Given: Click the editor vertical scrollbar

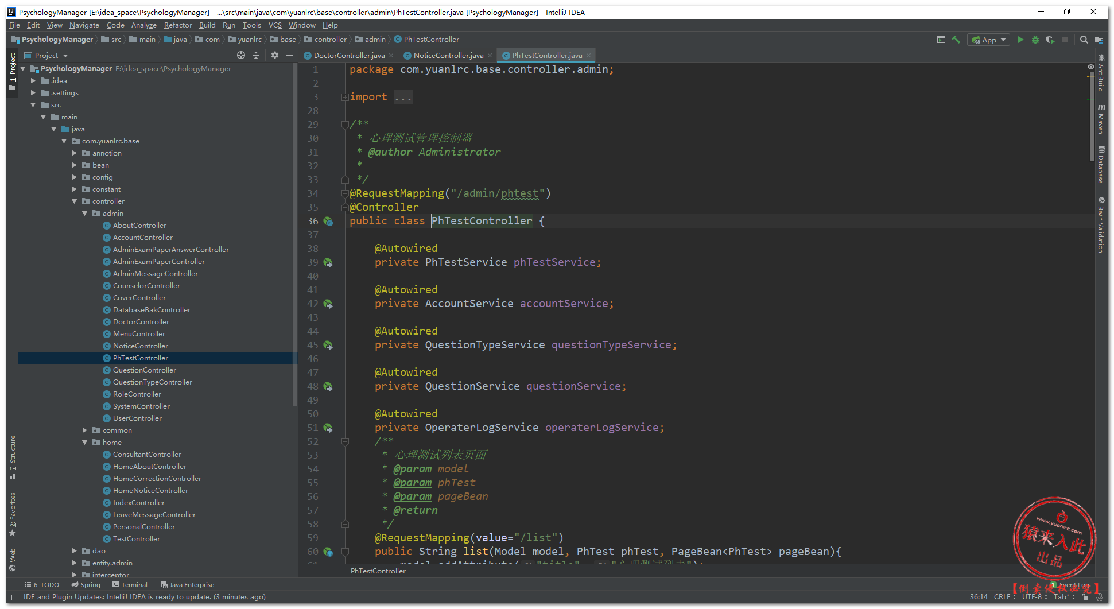Looking at the screenshot, I should pyautogui.click(x=1092, y=118).
